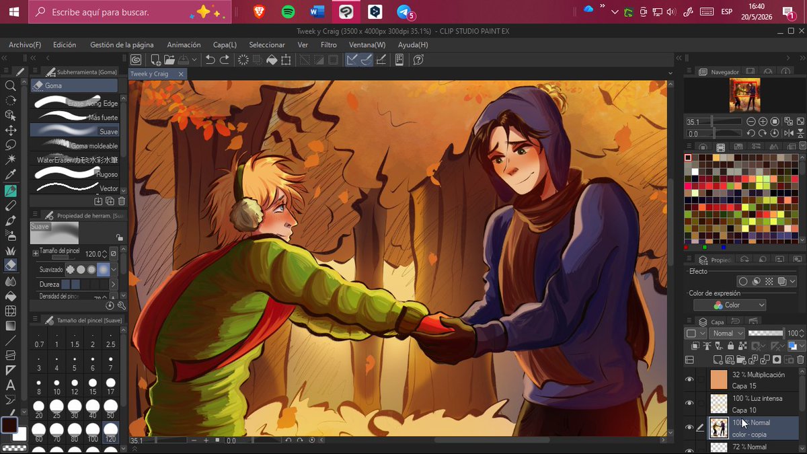Select the Goma moldeable subtool

[x=75, y=145]
